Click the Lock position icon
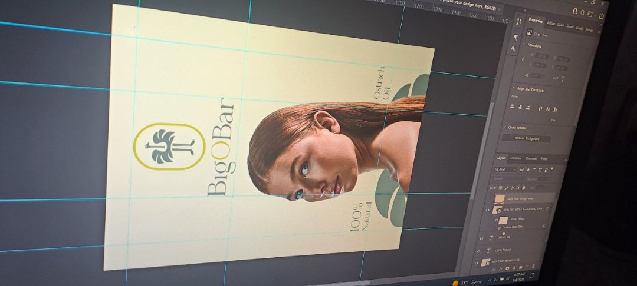This screenshot has width=637, height=286. coord(512,188)
